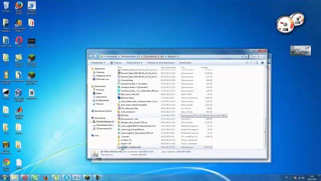Click the taskbar clock
The width and height of the screenshot is (321, 181).
[x=311, y=177]
